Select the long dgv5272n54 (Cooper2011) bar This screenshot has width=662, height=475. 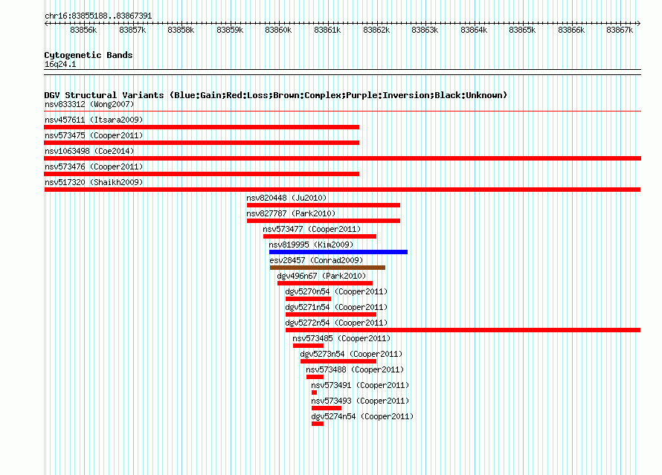(463, 330)
